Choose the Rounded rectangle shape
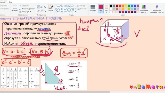The height and width of the screenshot is (93, 165). coord(68,6)
